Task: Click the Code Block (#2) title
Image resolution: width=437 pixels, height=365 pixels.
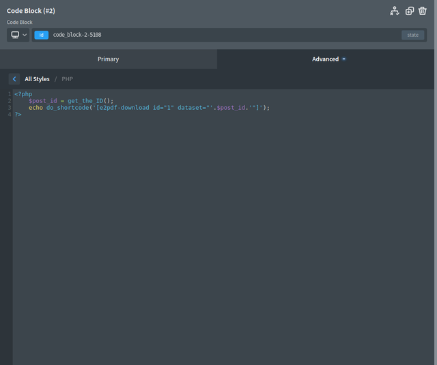Action: (31, 11)
